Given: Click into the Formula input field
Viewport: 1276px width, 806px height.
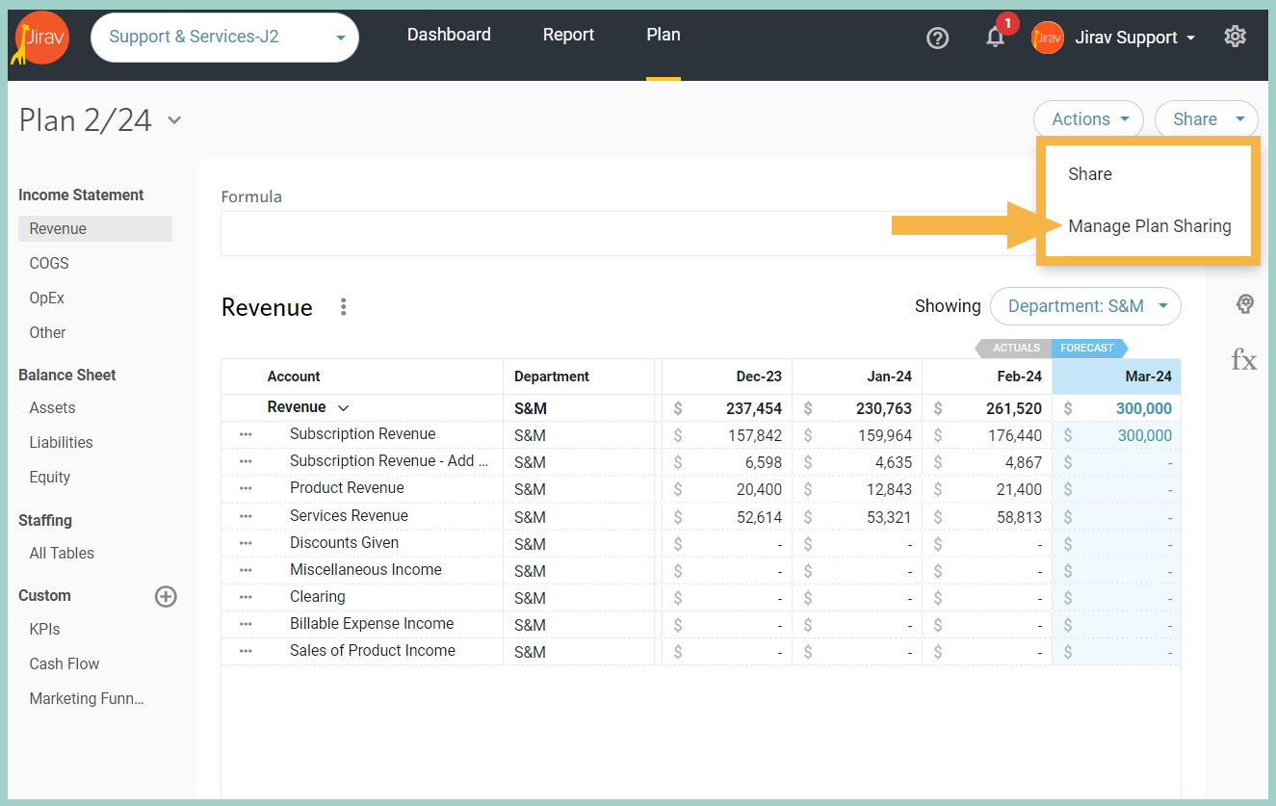Looking at the screenshot, I should (628, 233).
